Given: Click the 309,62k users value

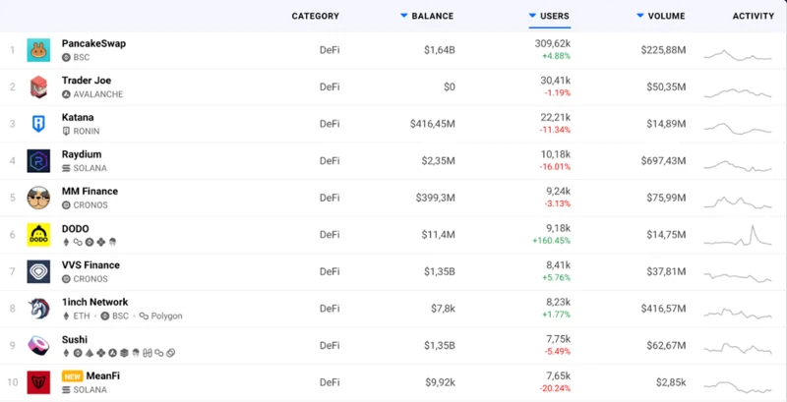Looking at the screenshot, I should (553, 44).
